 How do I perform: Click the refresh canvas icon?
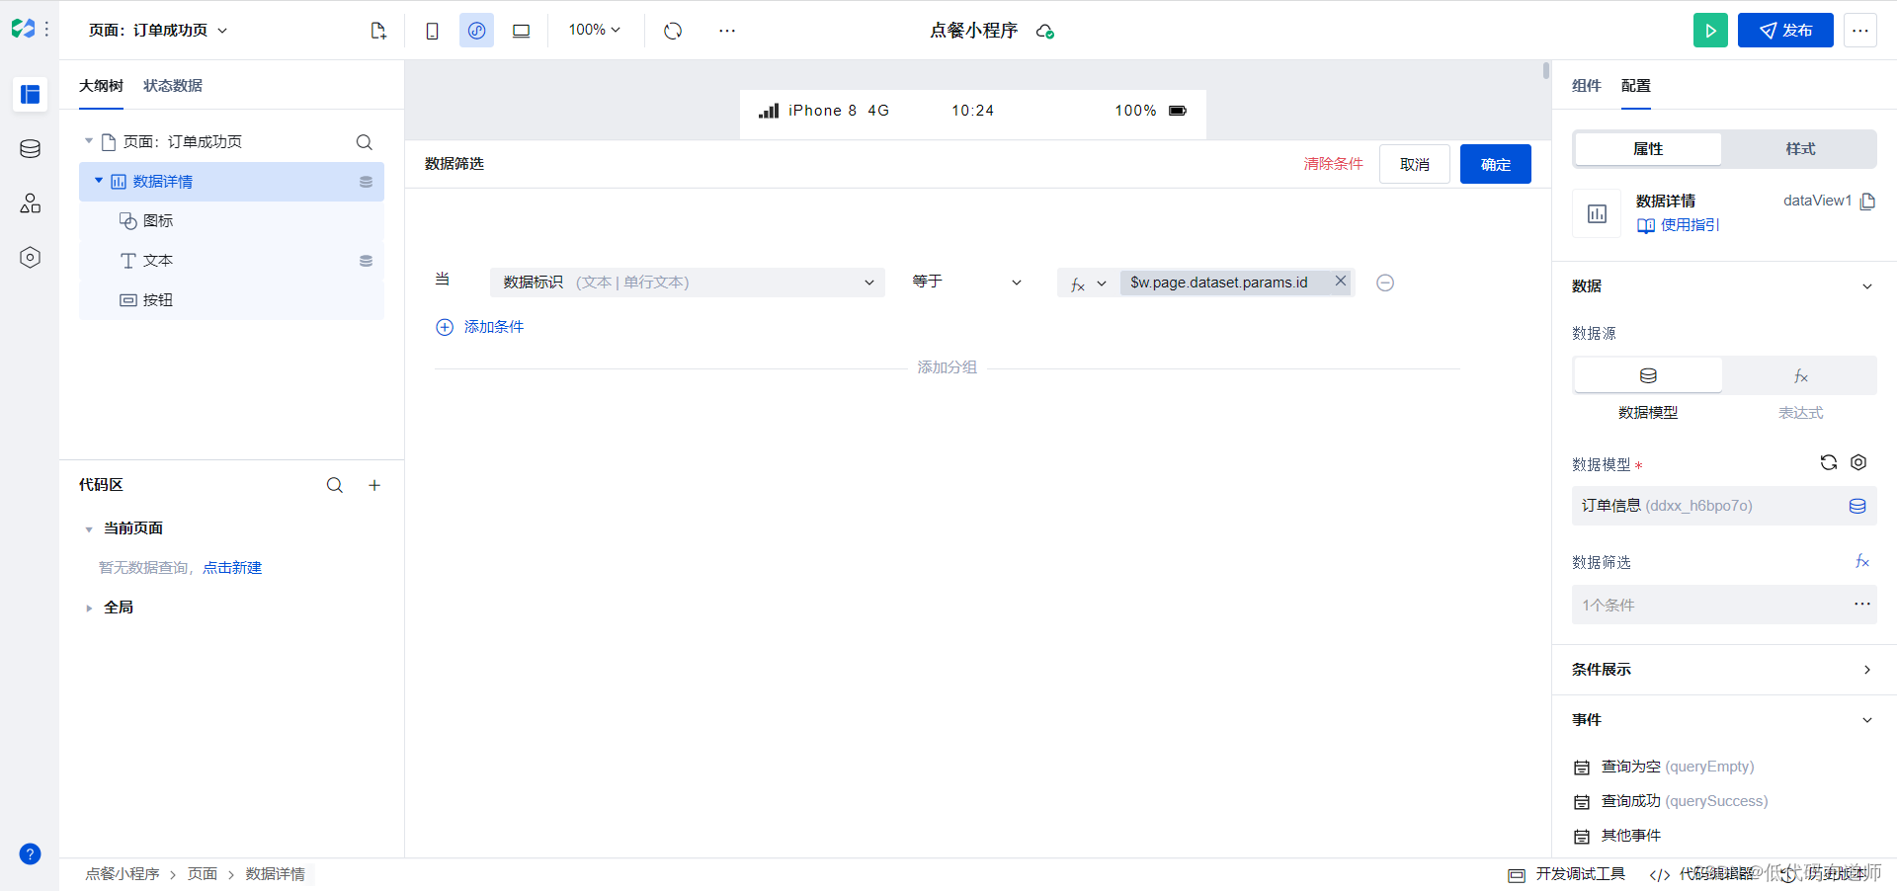tap(673, 31)
